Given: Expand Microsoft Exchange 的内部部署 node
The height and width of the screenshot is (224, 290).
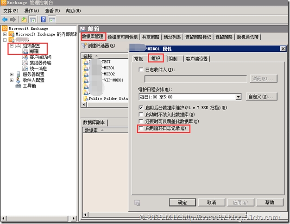Looking at the screenshot, I should 5,34.
